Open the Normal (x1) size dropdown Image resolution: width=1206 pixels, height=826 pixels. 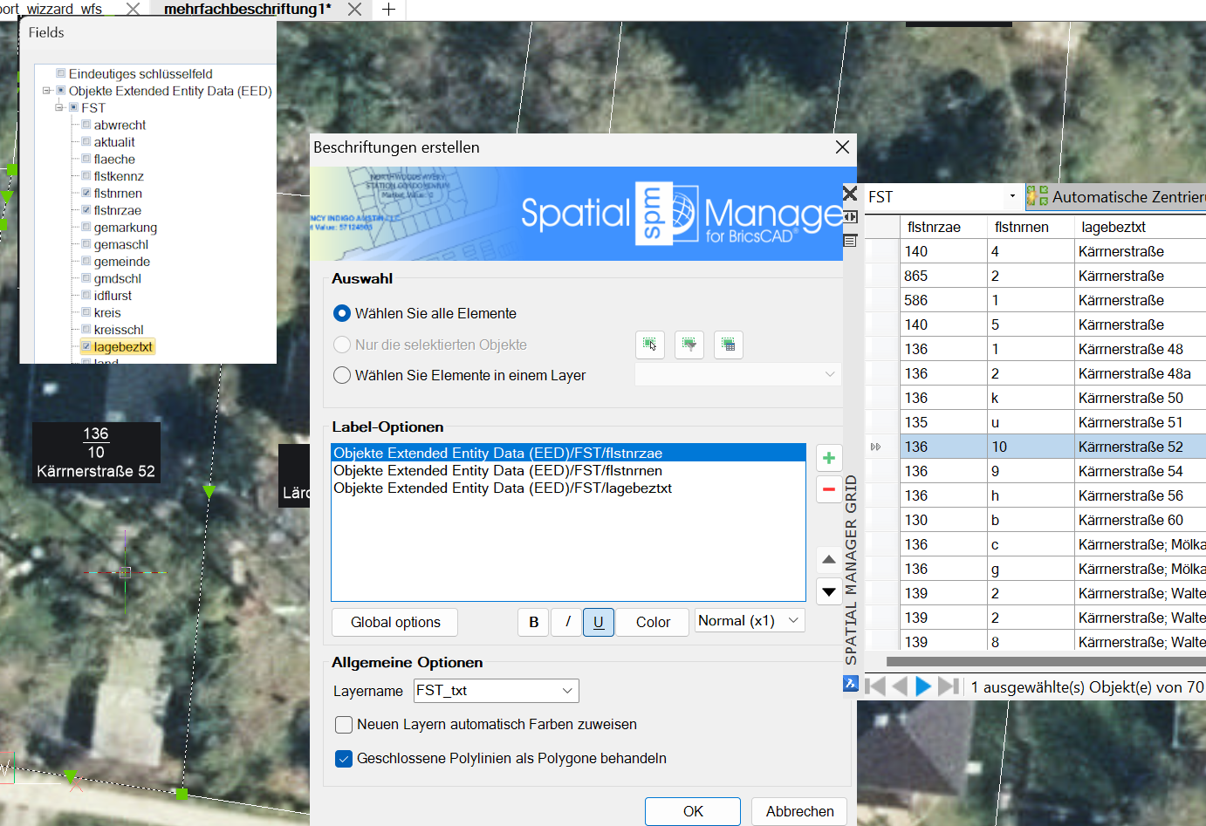coord(793,621)
